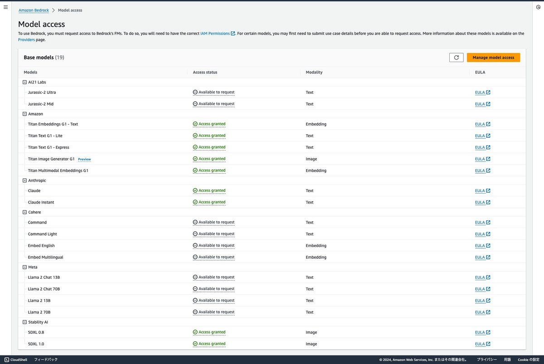Click the external link icon next to IAM Permissions
This screenshot has width=544, height=364.
click(x=233, y=33)
